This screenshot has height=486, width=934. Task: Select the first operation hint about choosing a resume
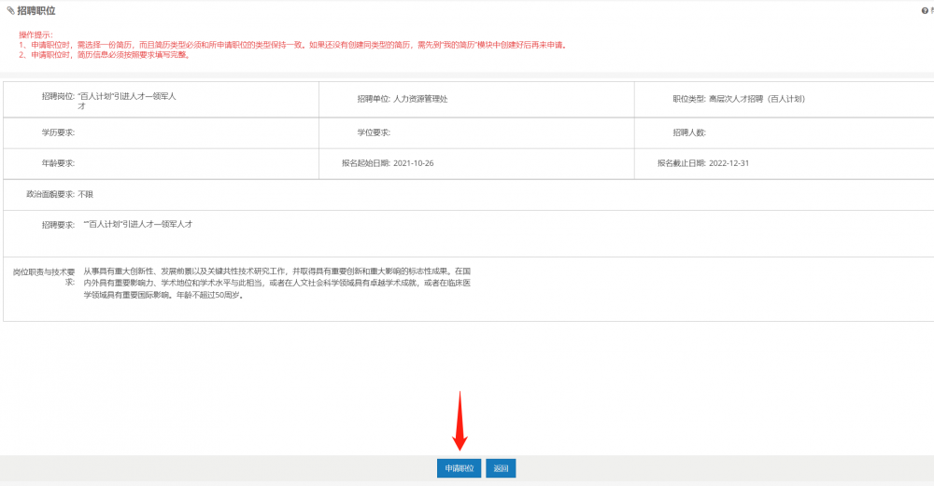coord(292,45)
